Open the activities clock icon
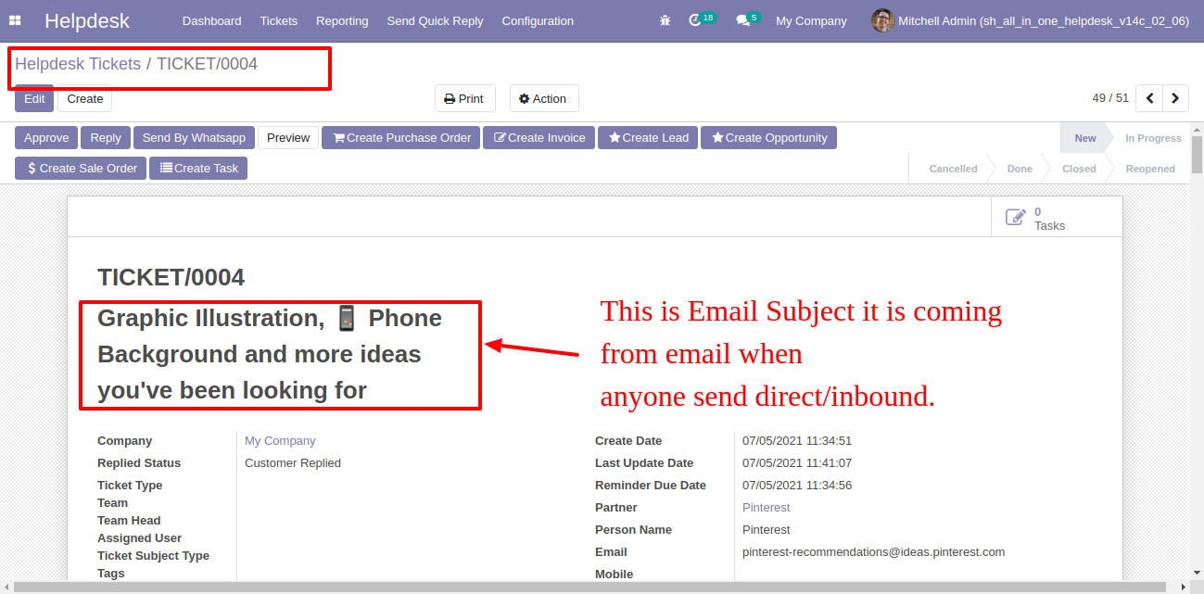This screenshot has width=1204, height=594. tap(695, 20)
